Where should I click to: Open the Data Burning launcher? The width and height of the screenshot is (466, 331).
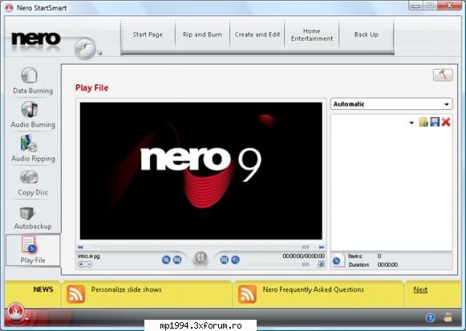[33, 80]
